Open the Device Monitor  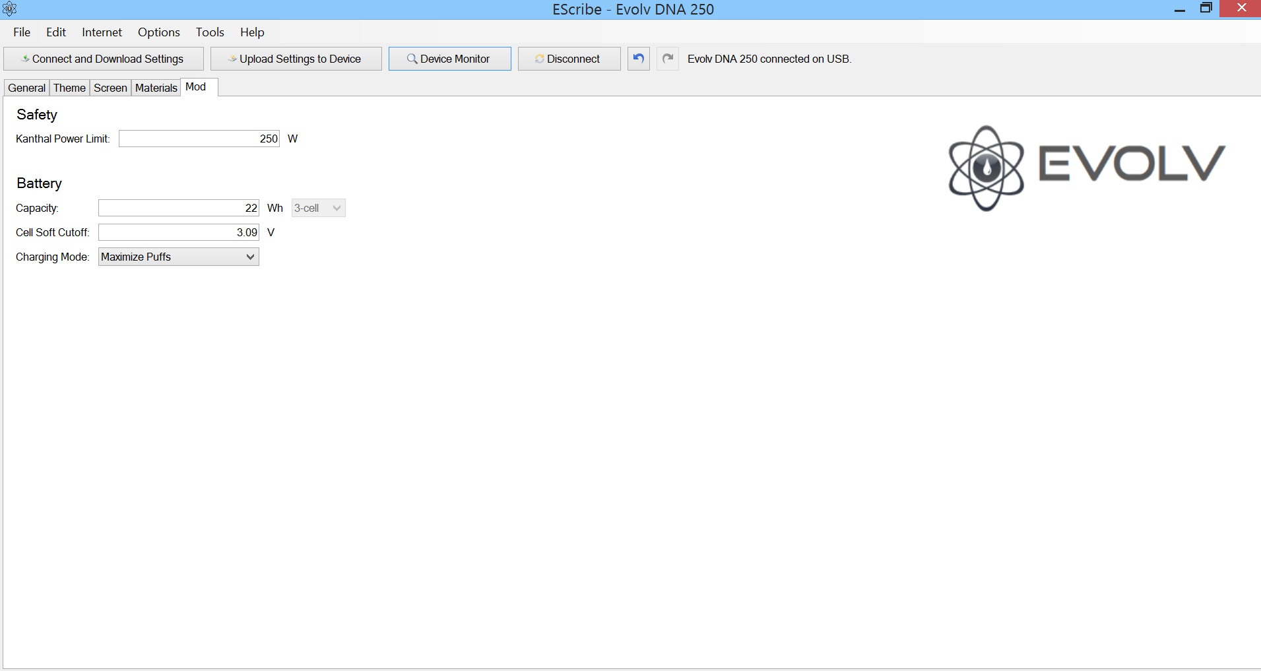point(450,59)
